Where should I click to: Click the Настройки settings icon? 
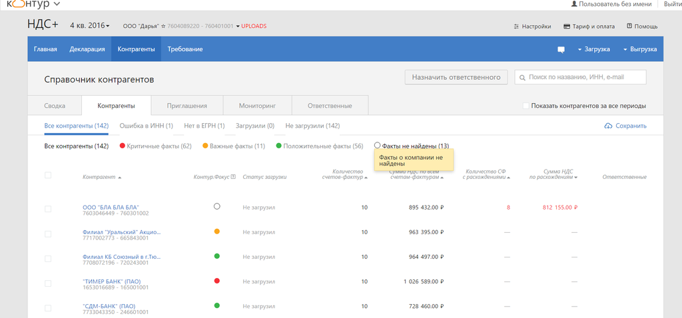(x=516, y=27)
